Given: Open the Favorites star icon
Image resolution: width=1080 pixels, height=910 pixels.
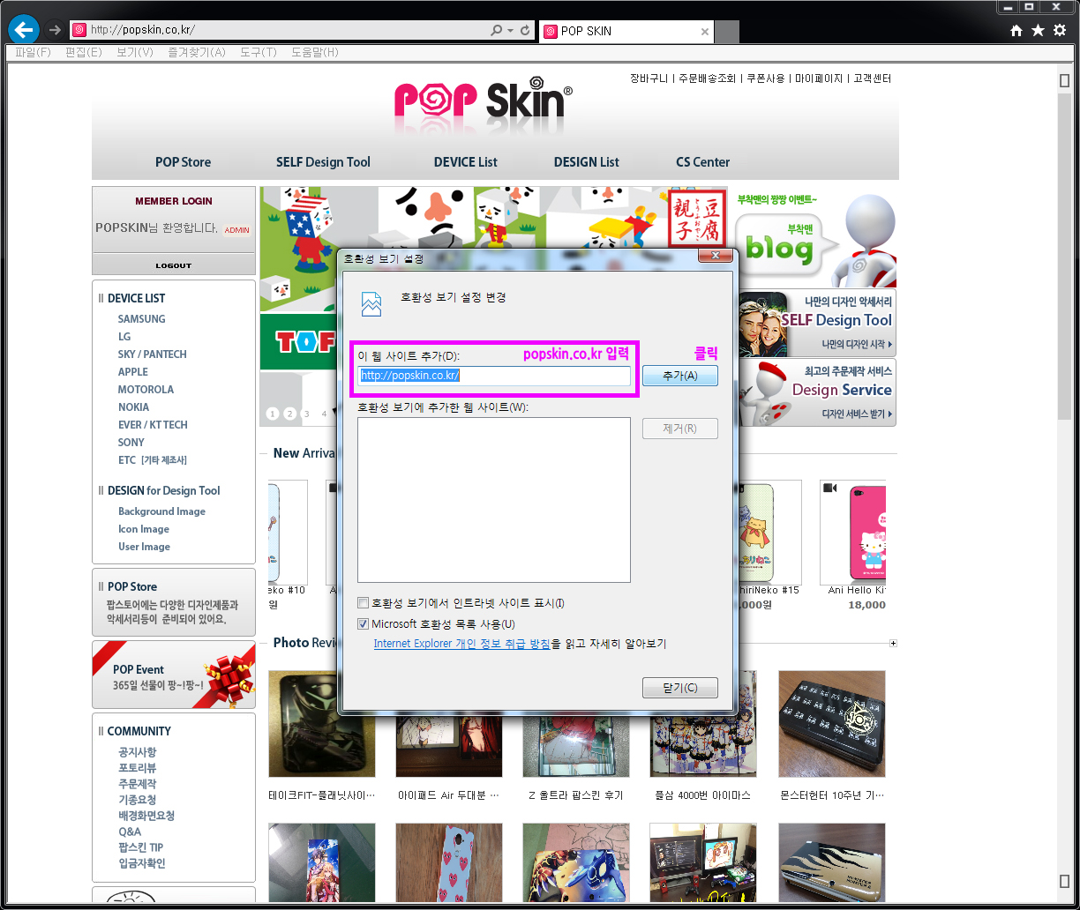Looking at the screenshot, I should tap(1038, 31).
